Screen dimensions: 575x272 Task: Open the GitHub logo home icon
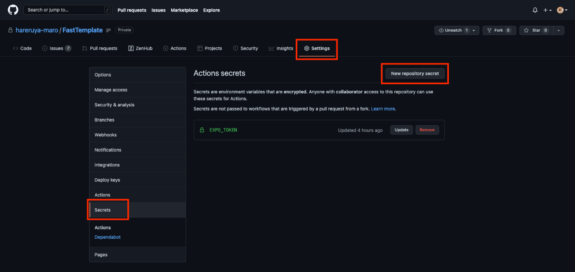[x=13, y=10]
